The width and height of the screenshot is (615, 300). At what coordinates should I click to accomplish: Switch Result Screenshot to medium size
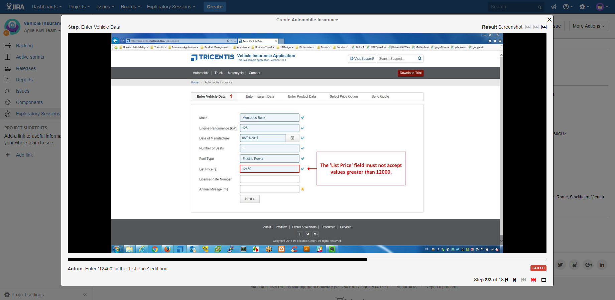coord(536,27)
